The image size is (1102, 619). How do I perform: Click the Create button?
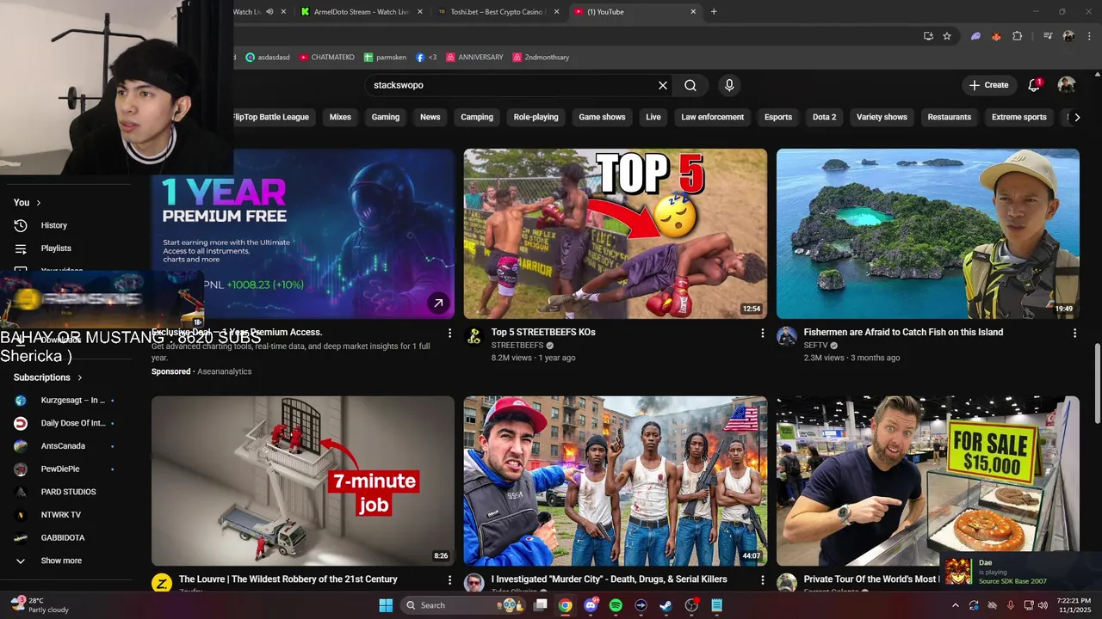[988, 85]
